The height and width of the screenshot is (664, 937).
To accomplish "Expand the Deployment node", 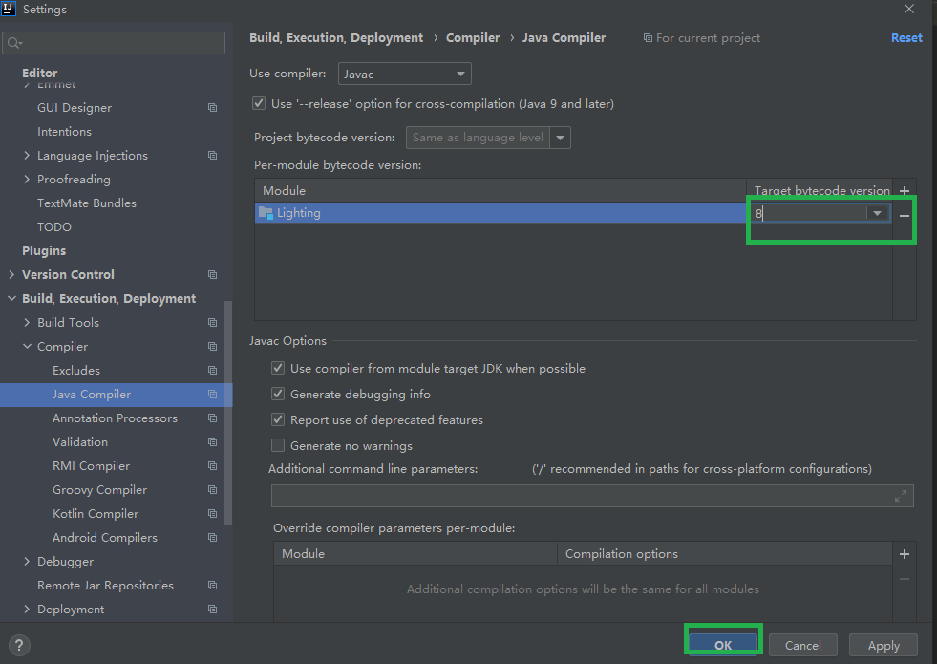I will tap(27, 610).
